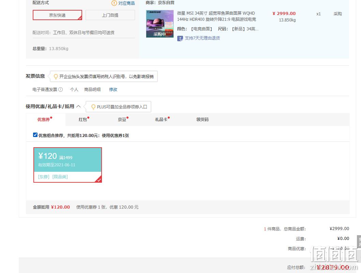This screenshot has height=273, width=361.
Task: Click 修改 to edit invoice info
Action: tap(113, 90)
